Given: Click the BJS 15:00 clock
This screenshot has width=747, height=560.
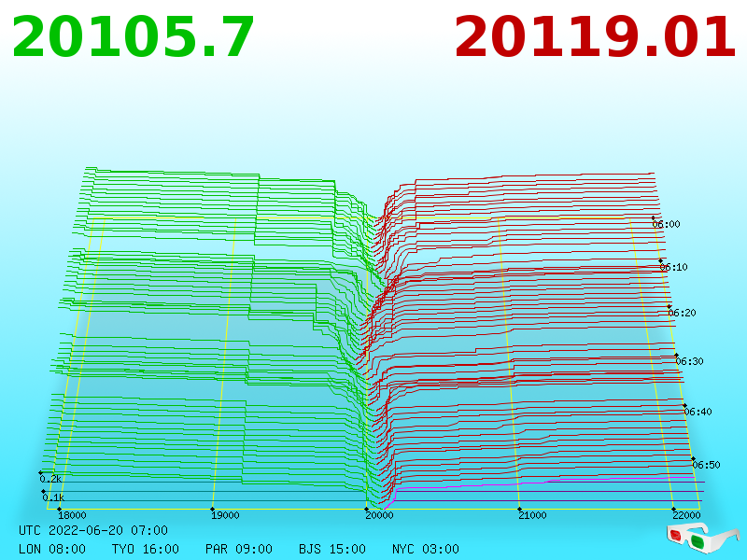Looking at the screenshot, I should pos(332,549).
